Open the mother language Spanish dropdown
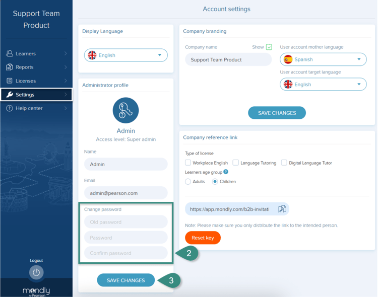Viewport: 378px width, 297px height. coord(323,59)
